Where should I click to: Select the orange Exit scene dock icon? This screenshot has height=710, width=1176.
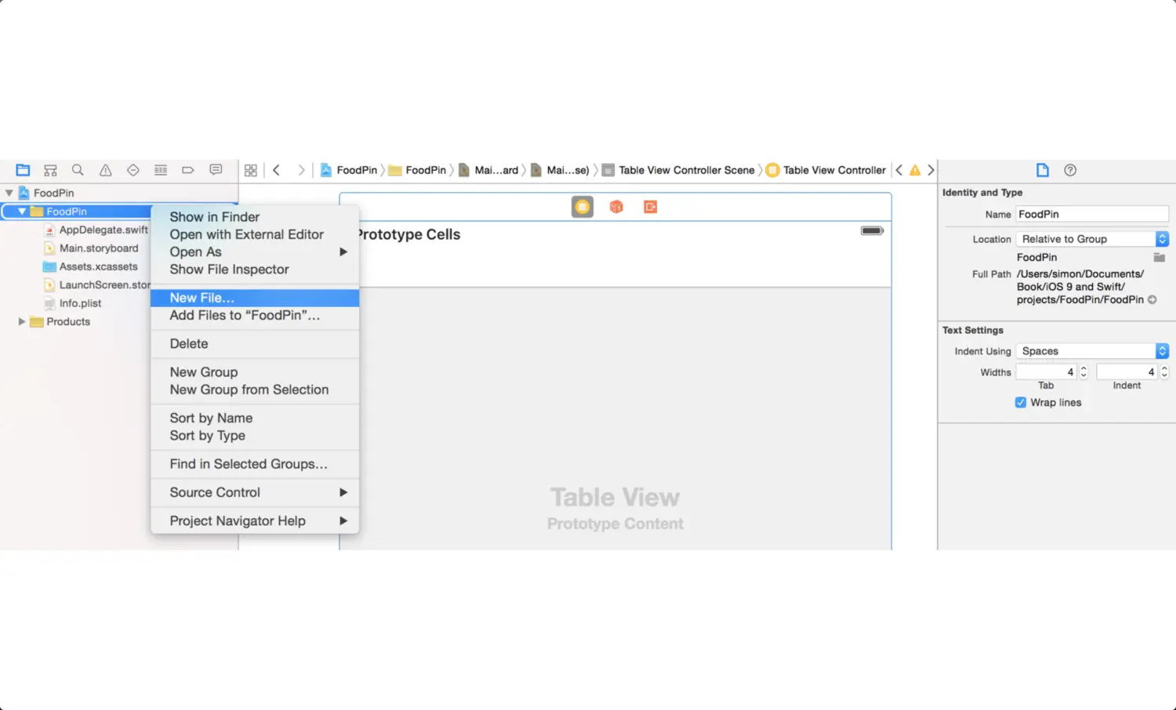tap(650, 207)
